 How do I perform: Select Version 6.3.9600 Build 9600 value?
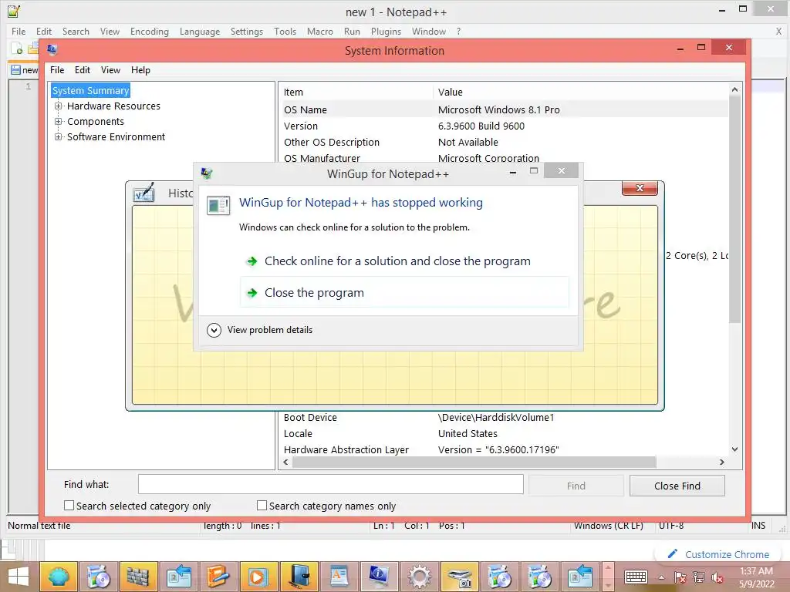[481, 126]
